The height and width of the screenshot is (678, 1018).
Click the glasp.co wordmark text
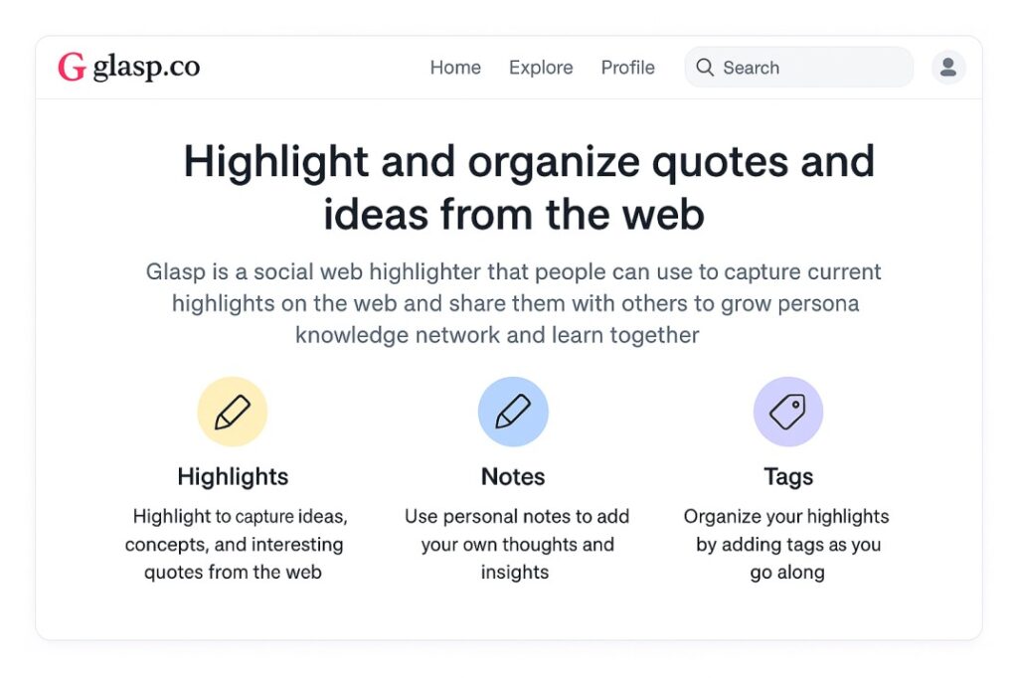coord(146,68)
